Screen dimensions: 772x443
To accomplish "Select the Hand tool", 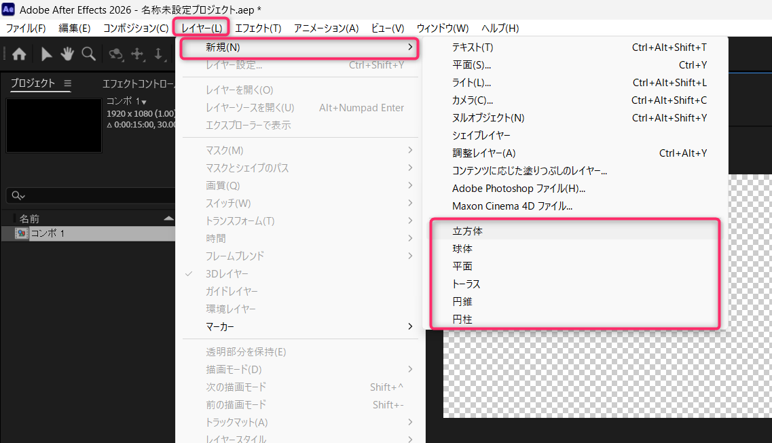I will click(x=67, y=54).
